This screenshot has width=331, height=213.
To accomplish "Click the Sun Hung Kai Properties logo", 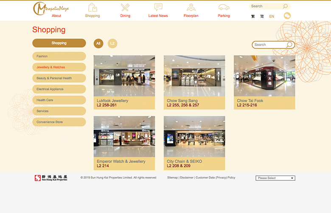I will 51,178.
